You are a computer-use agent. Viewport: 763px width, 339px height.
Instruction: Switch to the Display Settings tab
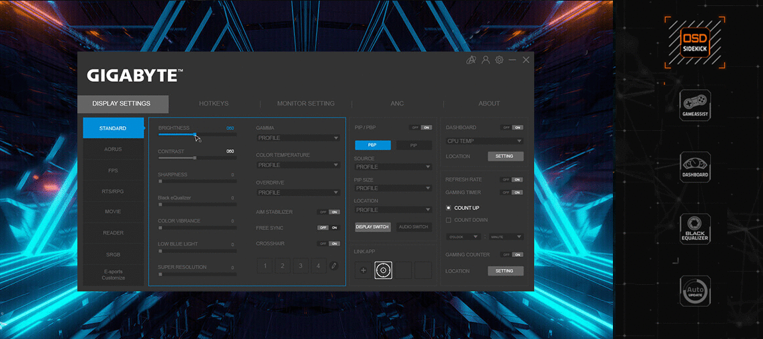pyautogui.click(x=123, y=104)
